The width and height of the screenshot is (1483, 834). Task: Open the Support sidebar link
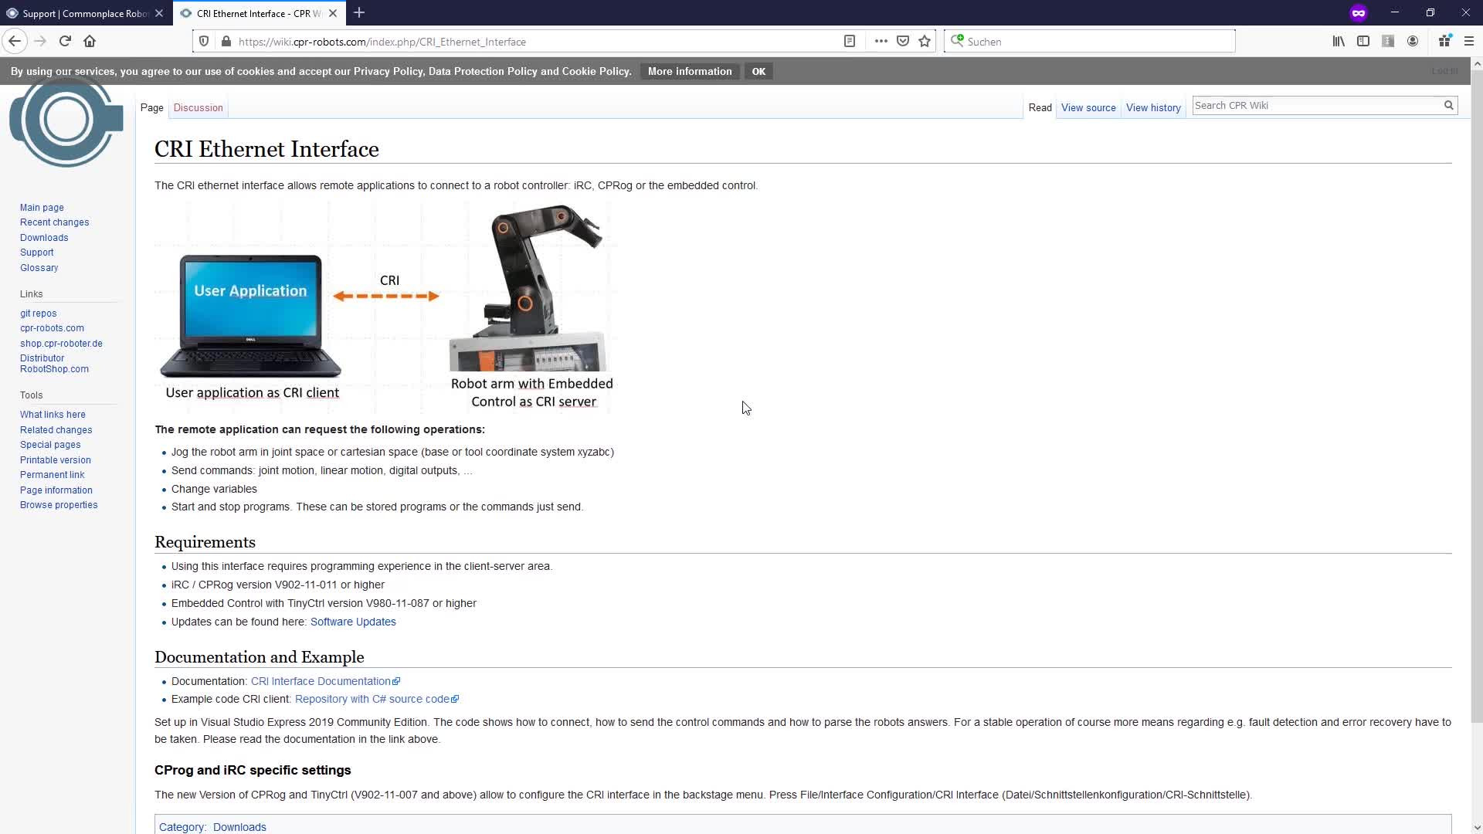tap(37, 253)
